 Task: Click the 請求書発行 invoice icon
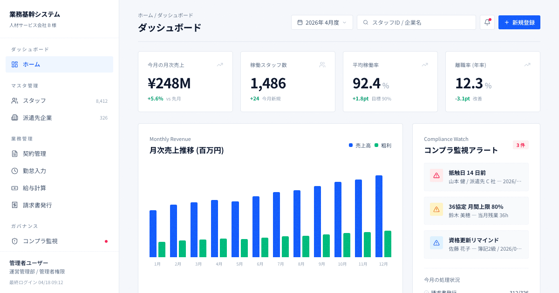point(15,205)
